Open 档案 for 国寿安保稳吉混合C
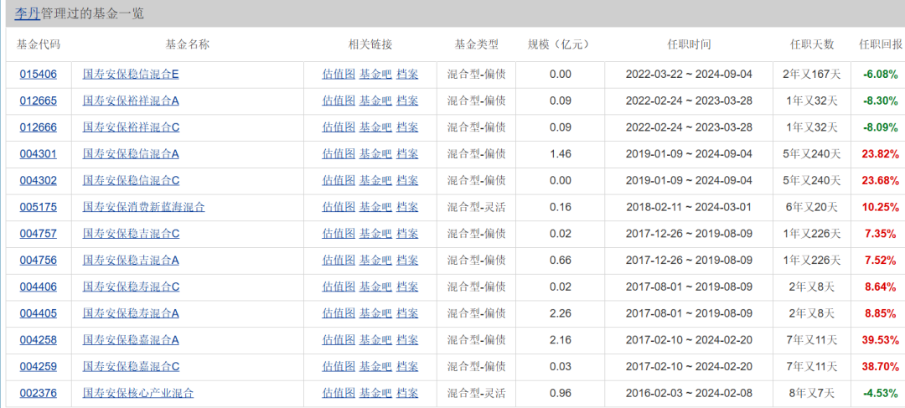905x408 pixels. click(407, 233)
